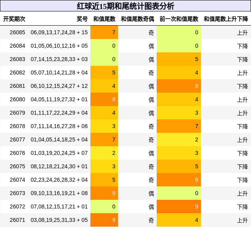This screenshot has width=251, height=227.
Task: Select numbers 03,08,19,25,31,33 + 05
Action: tap(59, 220)
